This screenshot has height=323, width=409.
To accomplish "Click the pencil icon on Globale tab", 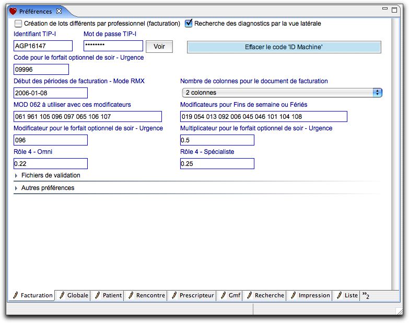I will click(x=62, y=295).
